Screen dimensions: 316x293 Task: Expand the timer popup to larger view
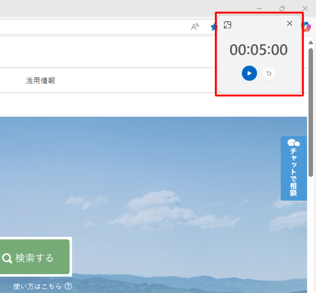point(228,25)
